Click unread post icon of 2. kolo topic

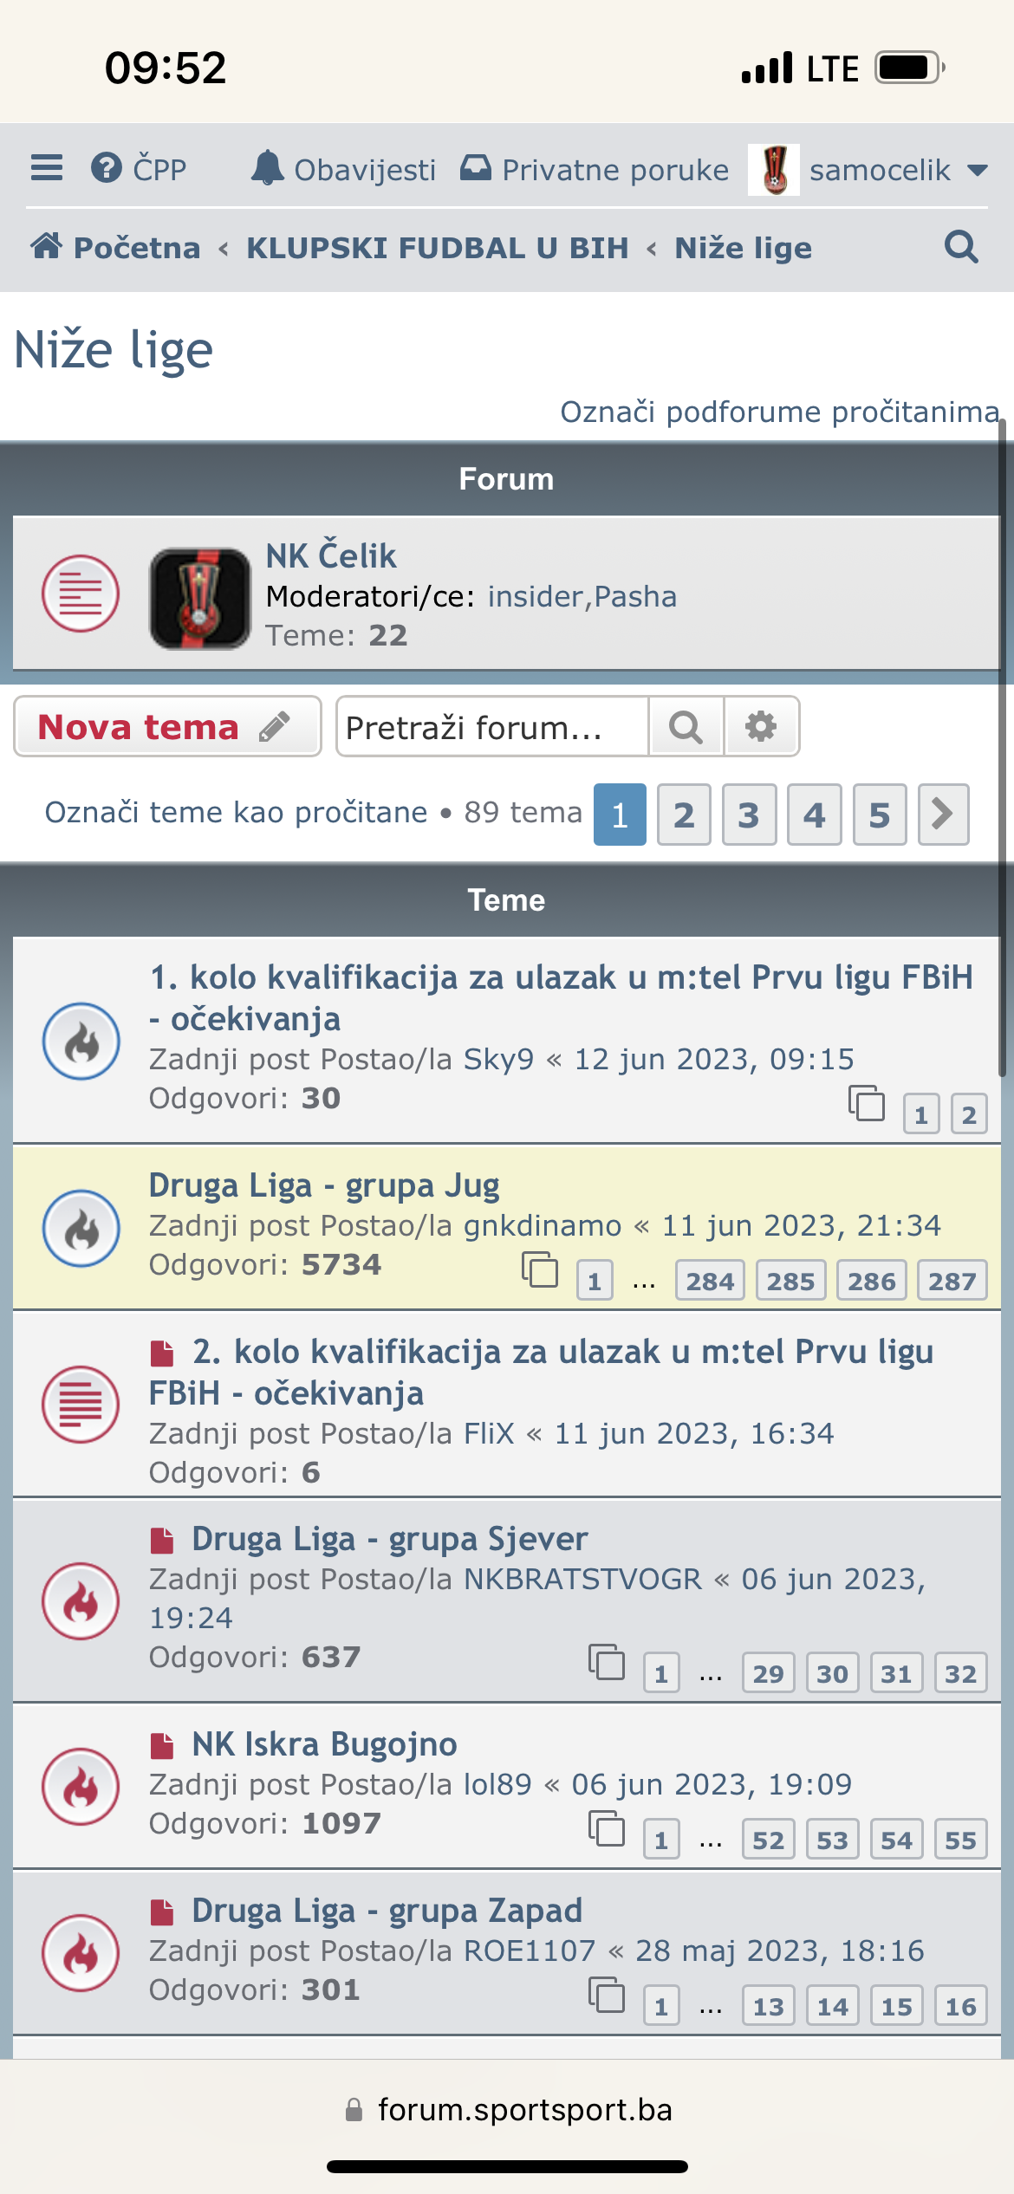coord(162,1352)
